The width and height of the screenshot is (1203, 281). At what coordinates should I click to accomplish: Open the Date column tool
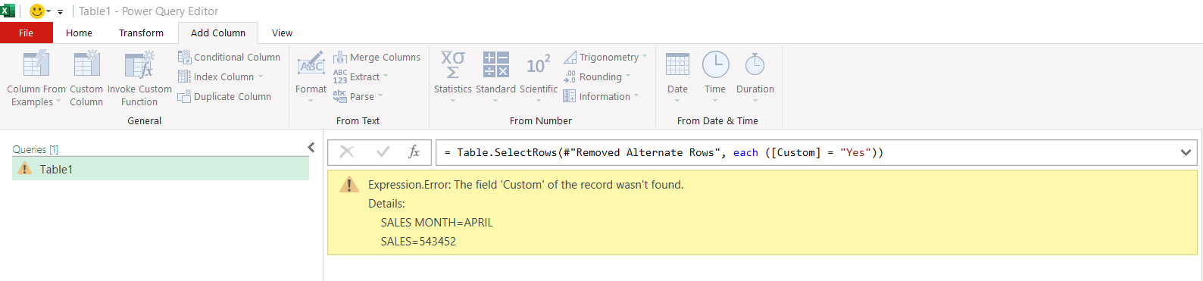click(677, 65)
